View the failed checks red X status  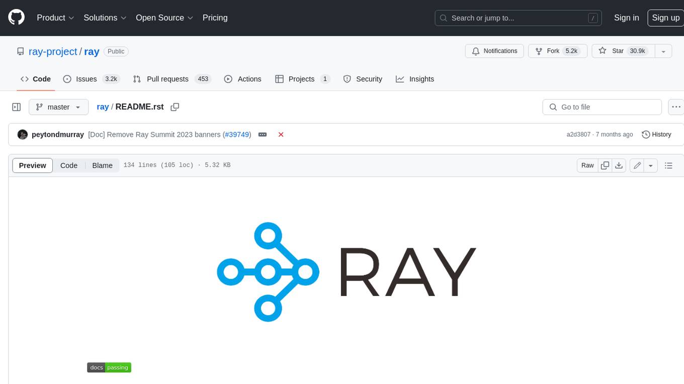[281, 135]
